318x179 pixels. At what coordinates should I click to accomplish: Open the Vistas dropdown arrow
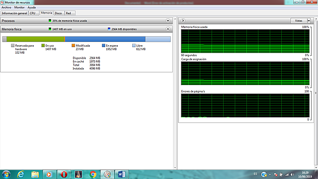(309, 21)
